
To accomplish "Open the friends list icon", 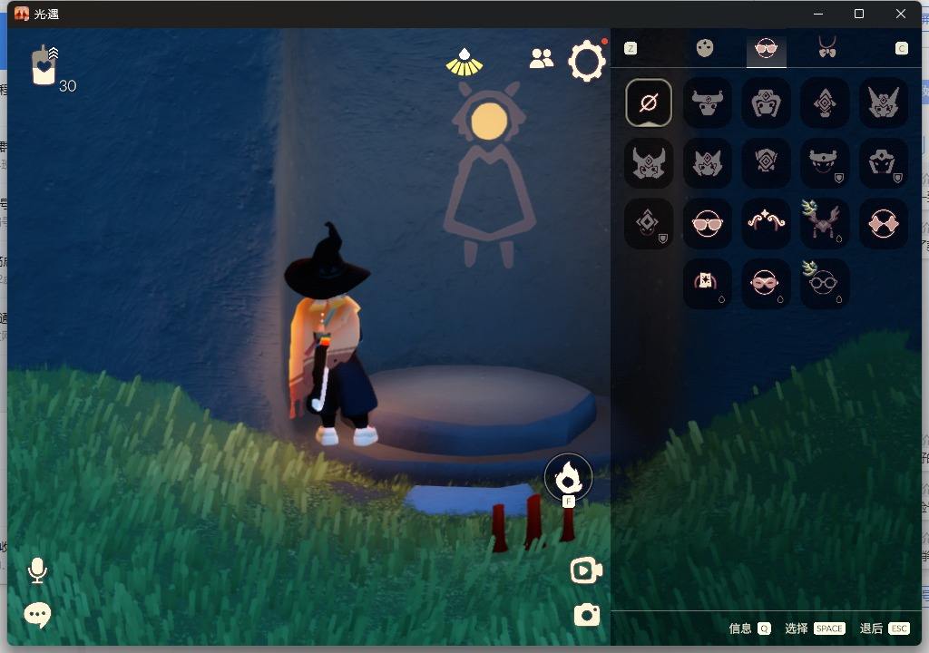I will [541, 58].
